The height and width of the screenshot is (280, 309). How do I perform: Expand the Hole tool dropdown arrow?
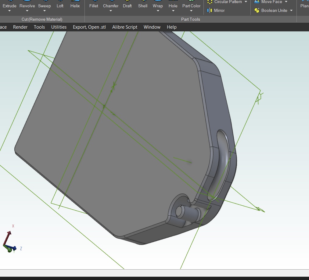173,11
